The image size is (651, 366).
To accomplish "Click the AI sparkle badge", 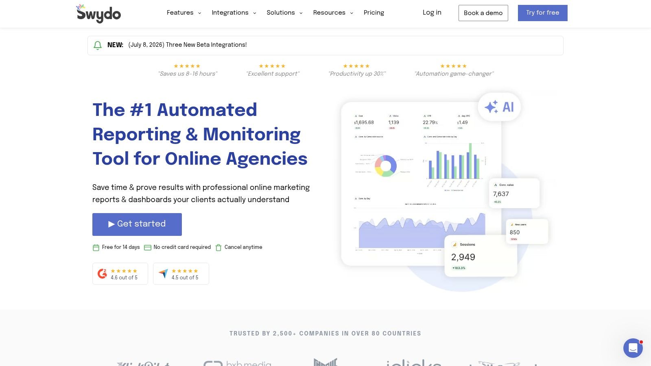I will [x=499, y=107].
